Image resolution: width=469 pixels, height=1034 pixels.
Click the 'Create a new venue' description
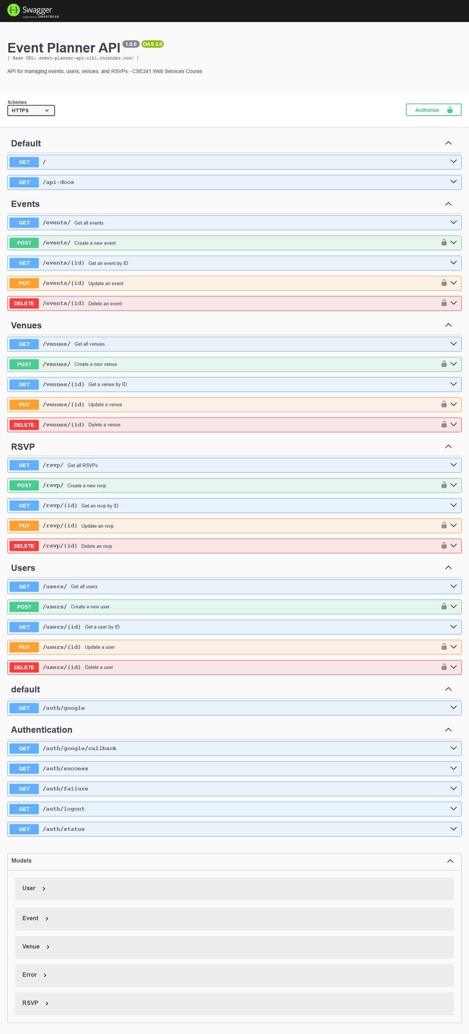pyautogui.click(x=96, y=364)
